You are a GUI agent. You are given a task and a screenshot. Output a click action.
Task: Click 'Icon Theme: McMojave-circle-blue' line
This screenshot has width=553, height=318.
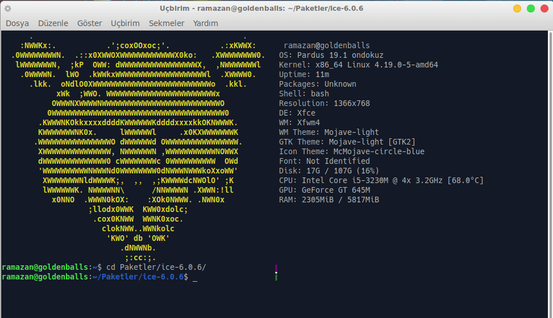(x=352, y=151)
